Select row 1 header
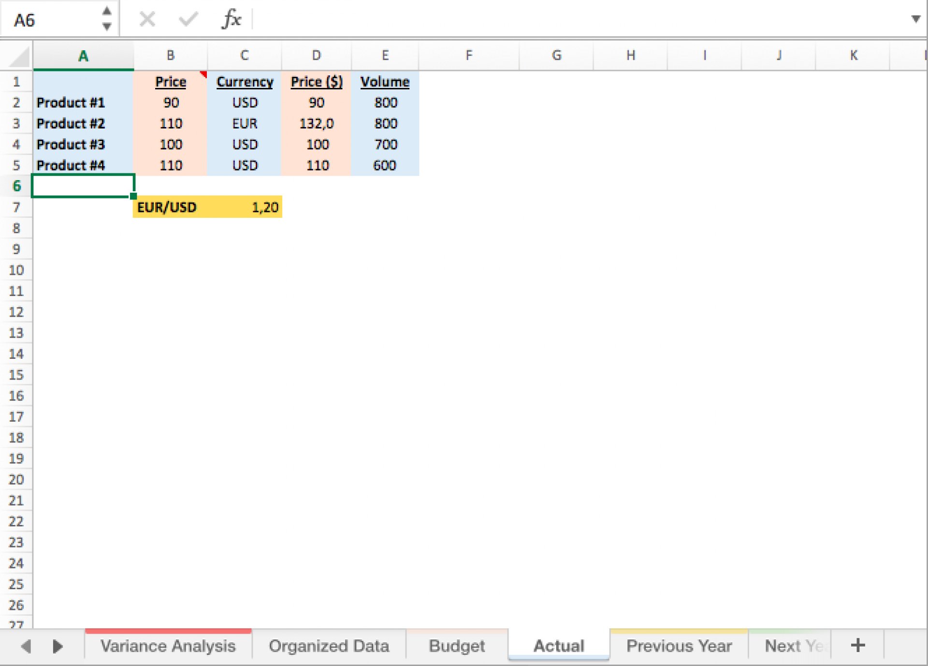This screenshot has height=666, width=928. [x=16, y=82]
